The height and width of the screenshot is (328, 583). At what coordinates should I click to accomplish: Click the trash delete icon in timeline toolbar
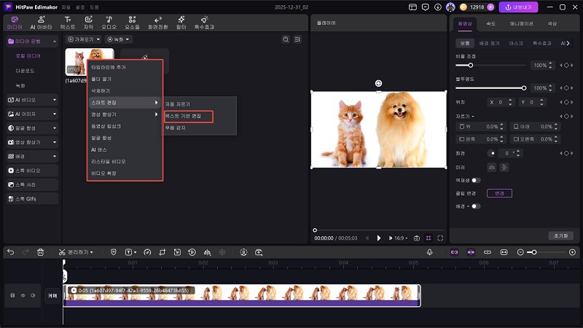click(41, 251)
